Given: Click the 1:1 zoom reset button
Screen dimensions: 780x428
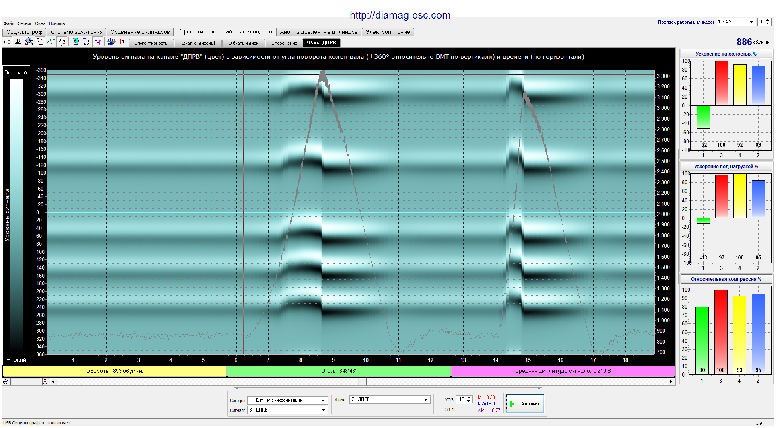Looking at the screenshot, I should 26,382.
